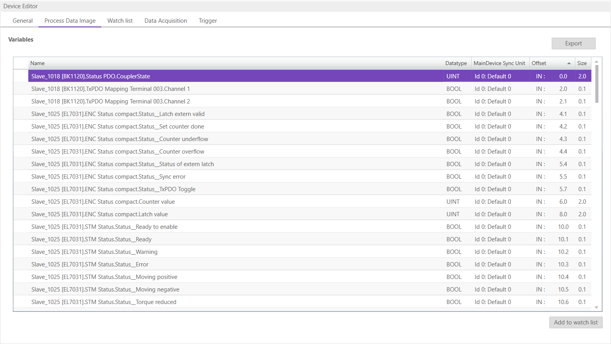Click the MainDevice Sync Unit column header

(x=499, y=63)
